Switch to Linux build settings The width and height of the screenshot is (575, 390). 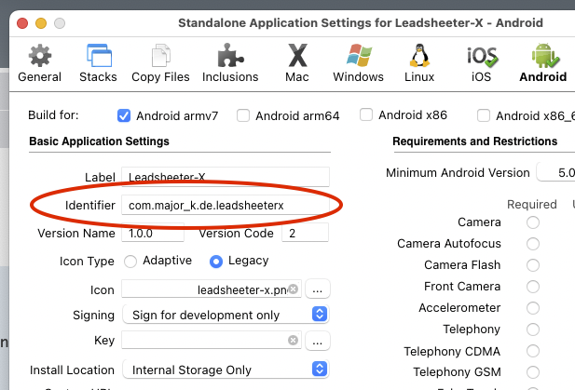(x=419, y=61)
